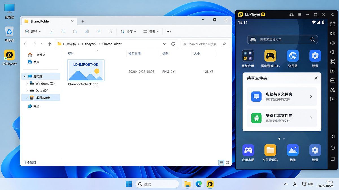339x190 pixels.
Task: Click the Cut scissors icon in Explorer toolbar
Action: click(x=51, y=32)
